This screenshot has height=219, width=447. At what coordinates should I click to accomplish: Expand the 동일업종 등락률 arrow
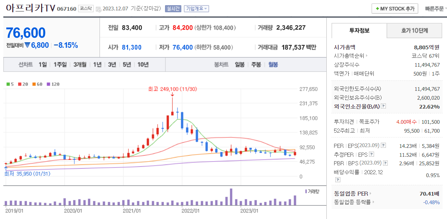(374, 202)
